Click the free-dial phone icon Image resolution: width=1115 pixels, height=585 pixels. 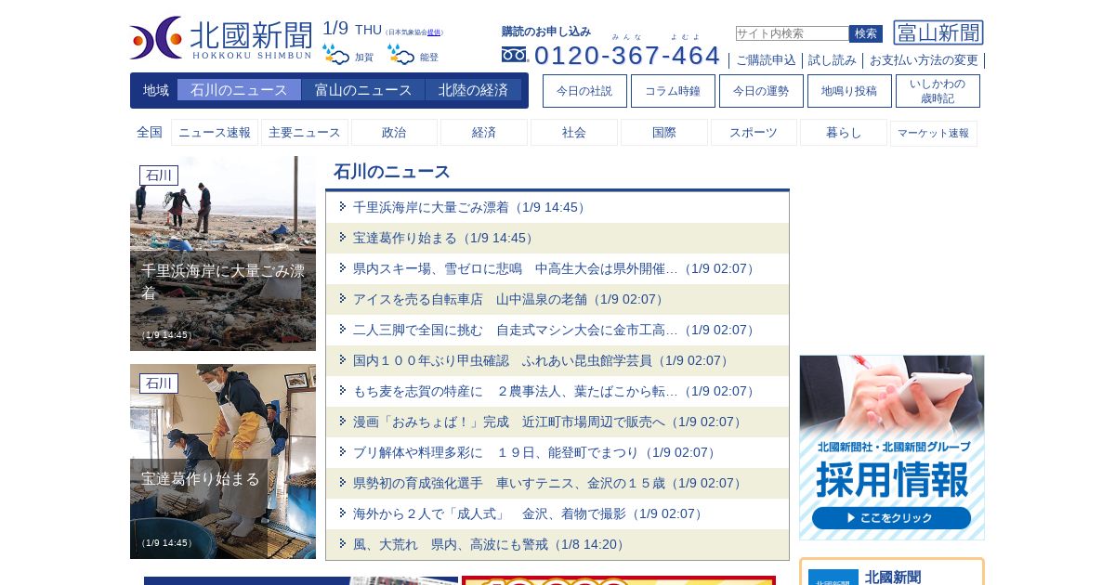click(x=514, y=55)
